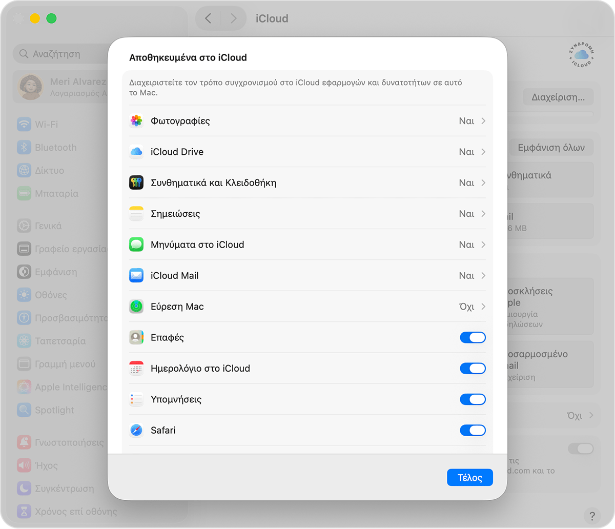Click the Μηνύματα green speech bubble icon
615x529 pixels.
pos(136,245)
